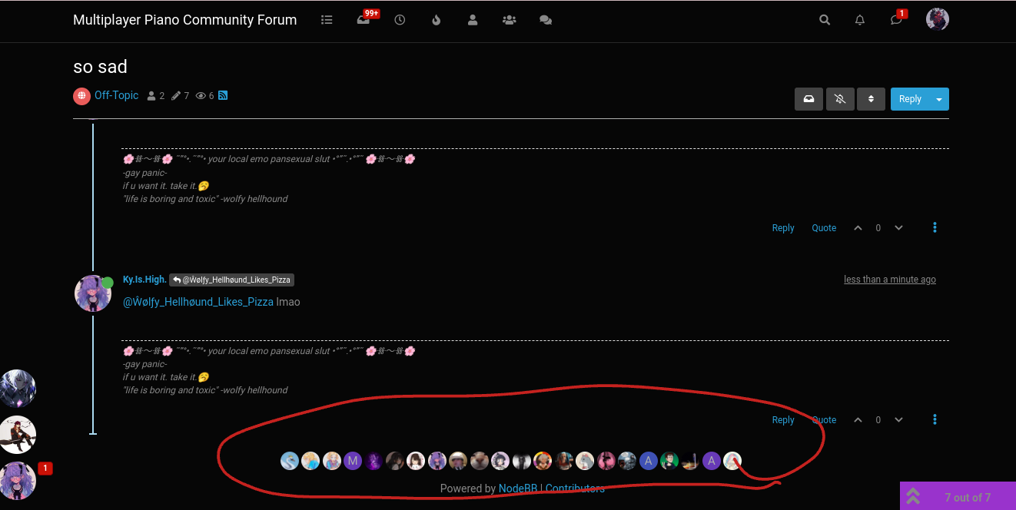This screenshot has height=510, width=1016.
Task: View the posts count pencil icon showing 7
Action: click(176, 96)
